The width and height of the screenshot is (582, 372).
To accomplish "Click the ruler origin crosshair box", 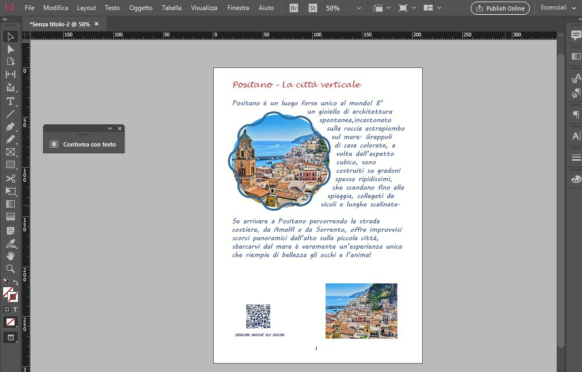I will [26, 36].
